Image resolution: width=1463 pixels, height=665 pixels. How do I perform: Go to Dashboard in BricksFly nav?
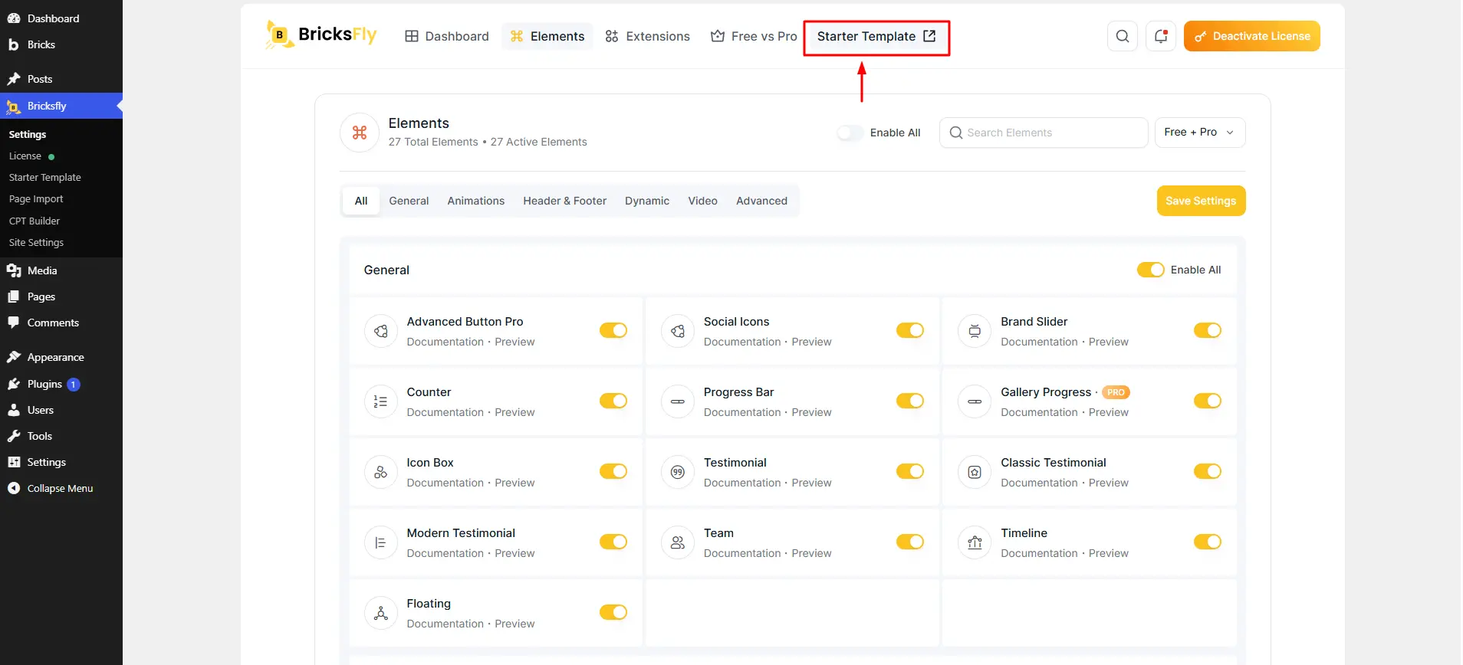click(447, 36)
